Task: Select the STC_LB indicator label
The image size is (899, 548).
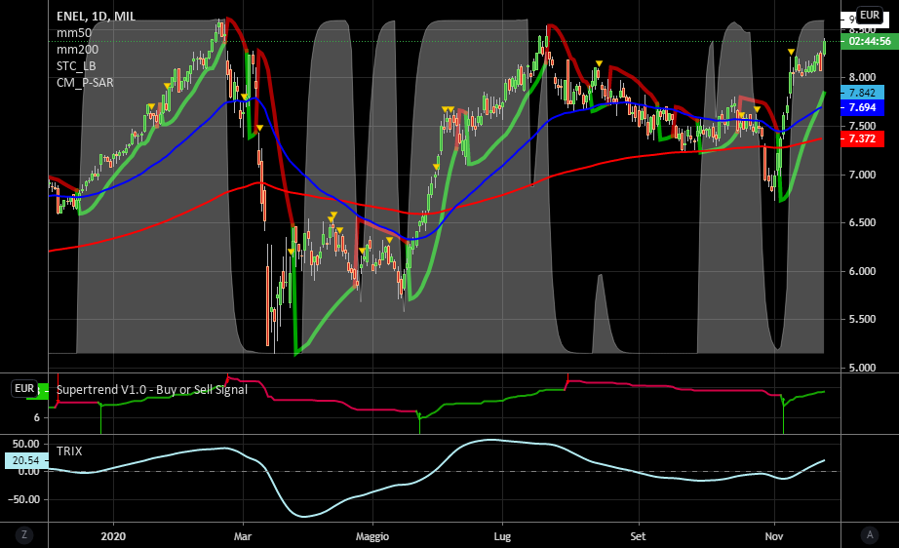Action: (76, 66)
